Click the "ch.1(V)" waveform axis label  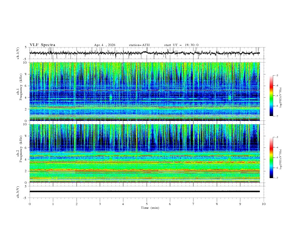[18, 53]
